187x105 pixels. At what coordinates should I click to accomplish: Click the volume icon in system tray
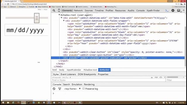pyautogui.click(x=175, y=103)
